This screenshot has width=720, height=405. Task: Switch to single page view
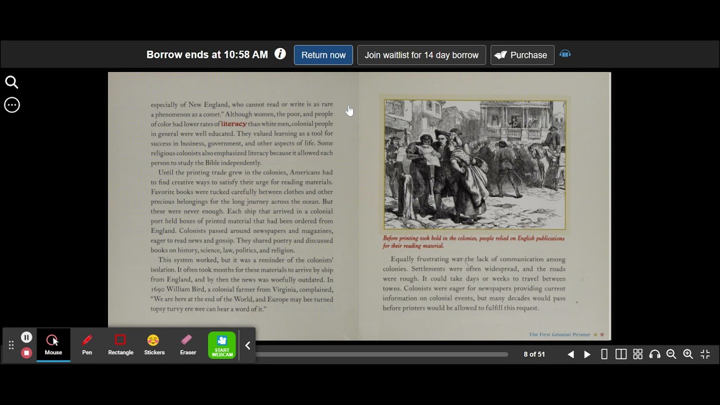(x=604, y=354)
